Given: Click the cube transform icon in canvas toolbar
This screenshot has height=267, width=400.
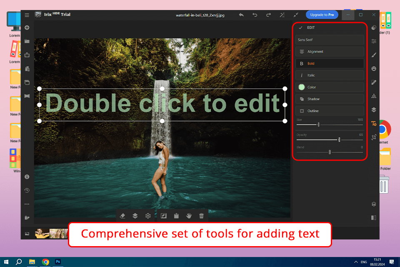Looking at the screenshot, I should point(148,216).
